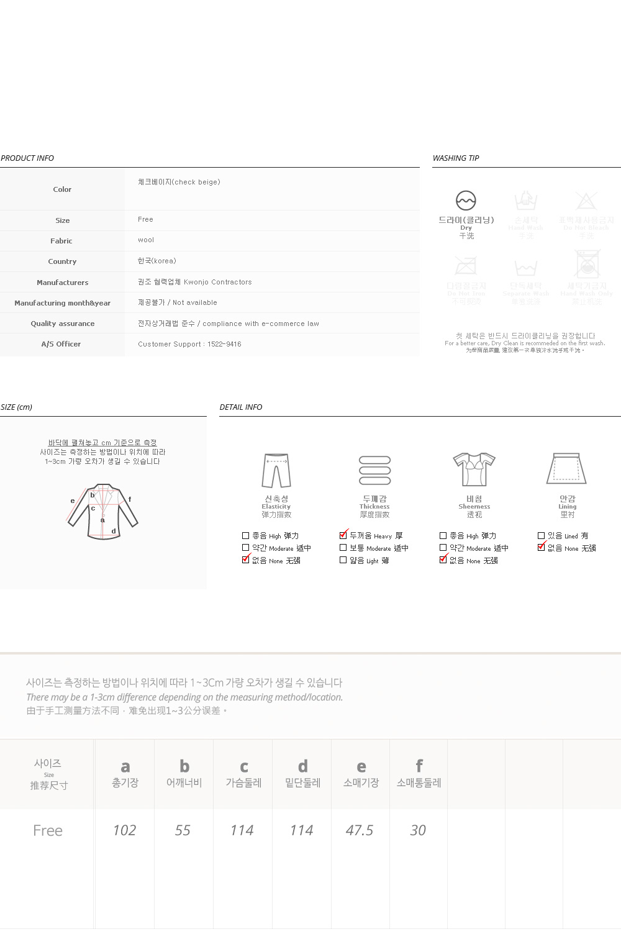Click the Free size row label
The image size is (621, 947).
[48, 830]
